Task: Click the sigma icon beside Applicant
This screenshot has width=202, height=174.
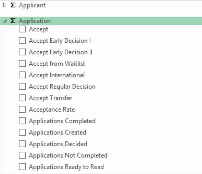Action: tap(13, 5)
